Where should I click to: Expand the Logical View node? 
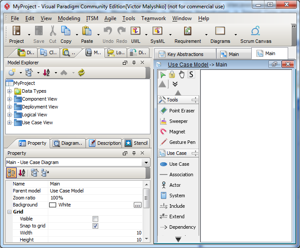[9, 115]
